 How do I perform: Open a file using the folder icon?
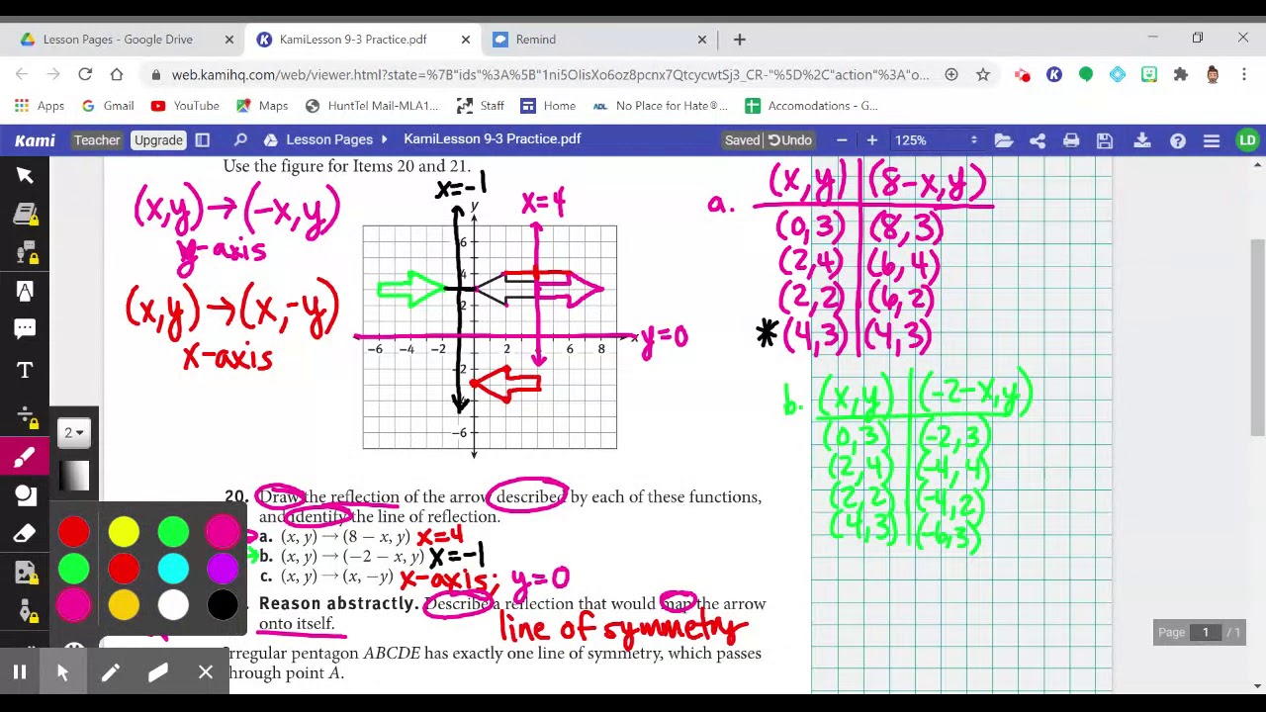[1004, 140]
